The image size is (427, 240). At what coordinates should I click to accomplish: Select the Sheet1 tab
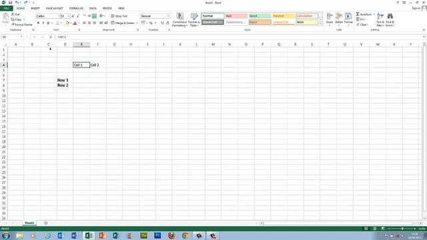(x=29, y=223)
